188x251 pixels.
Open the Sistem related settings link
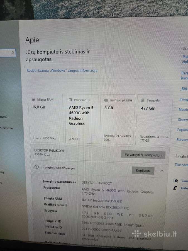click(183, 120)
